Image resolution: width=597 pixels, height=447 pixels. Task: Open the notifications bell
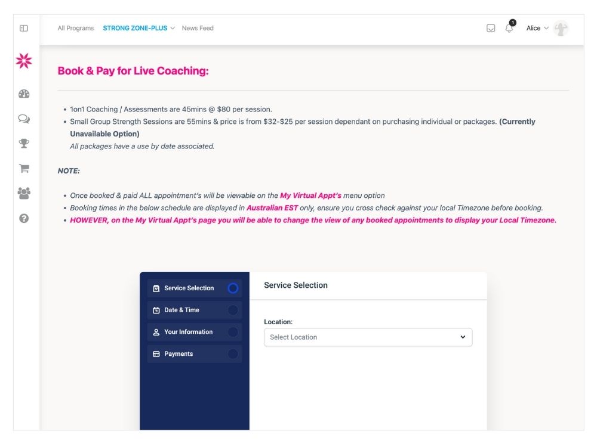click(509, 28)
